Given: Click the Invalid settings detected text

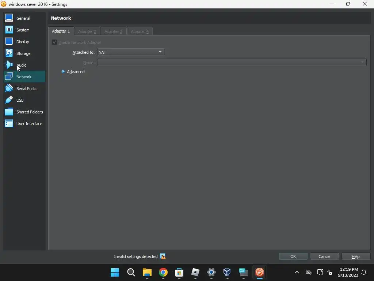Looking at the screenshot, I should (136, 256).
